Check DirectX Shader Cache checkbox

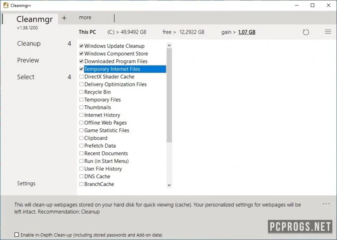(x=81, y=77)
